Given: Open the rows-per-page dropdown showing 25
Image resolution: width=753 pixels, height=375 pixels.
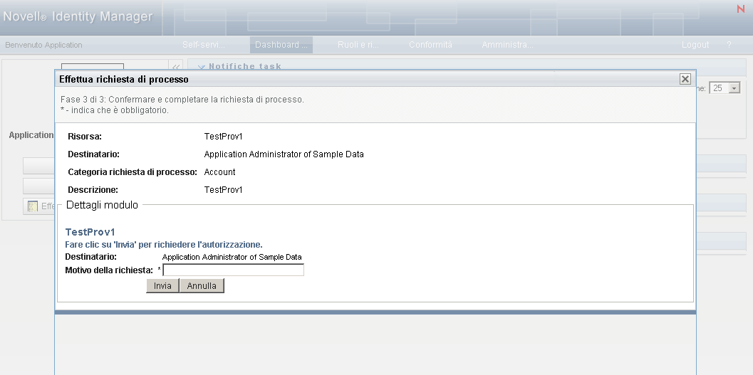Looking at the screenshot, I should coord(726,88).
